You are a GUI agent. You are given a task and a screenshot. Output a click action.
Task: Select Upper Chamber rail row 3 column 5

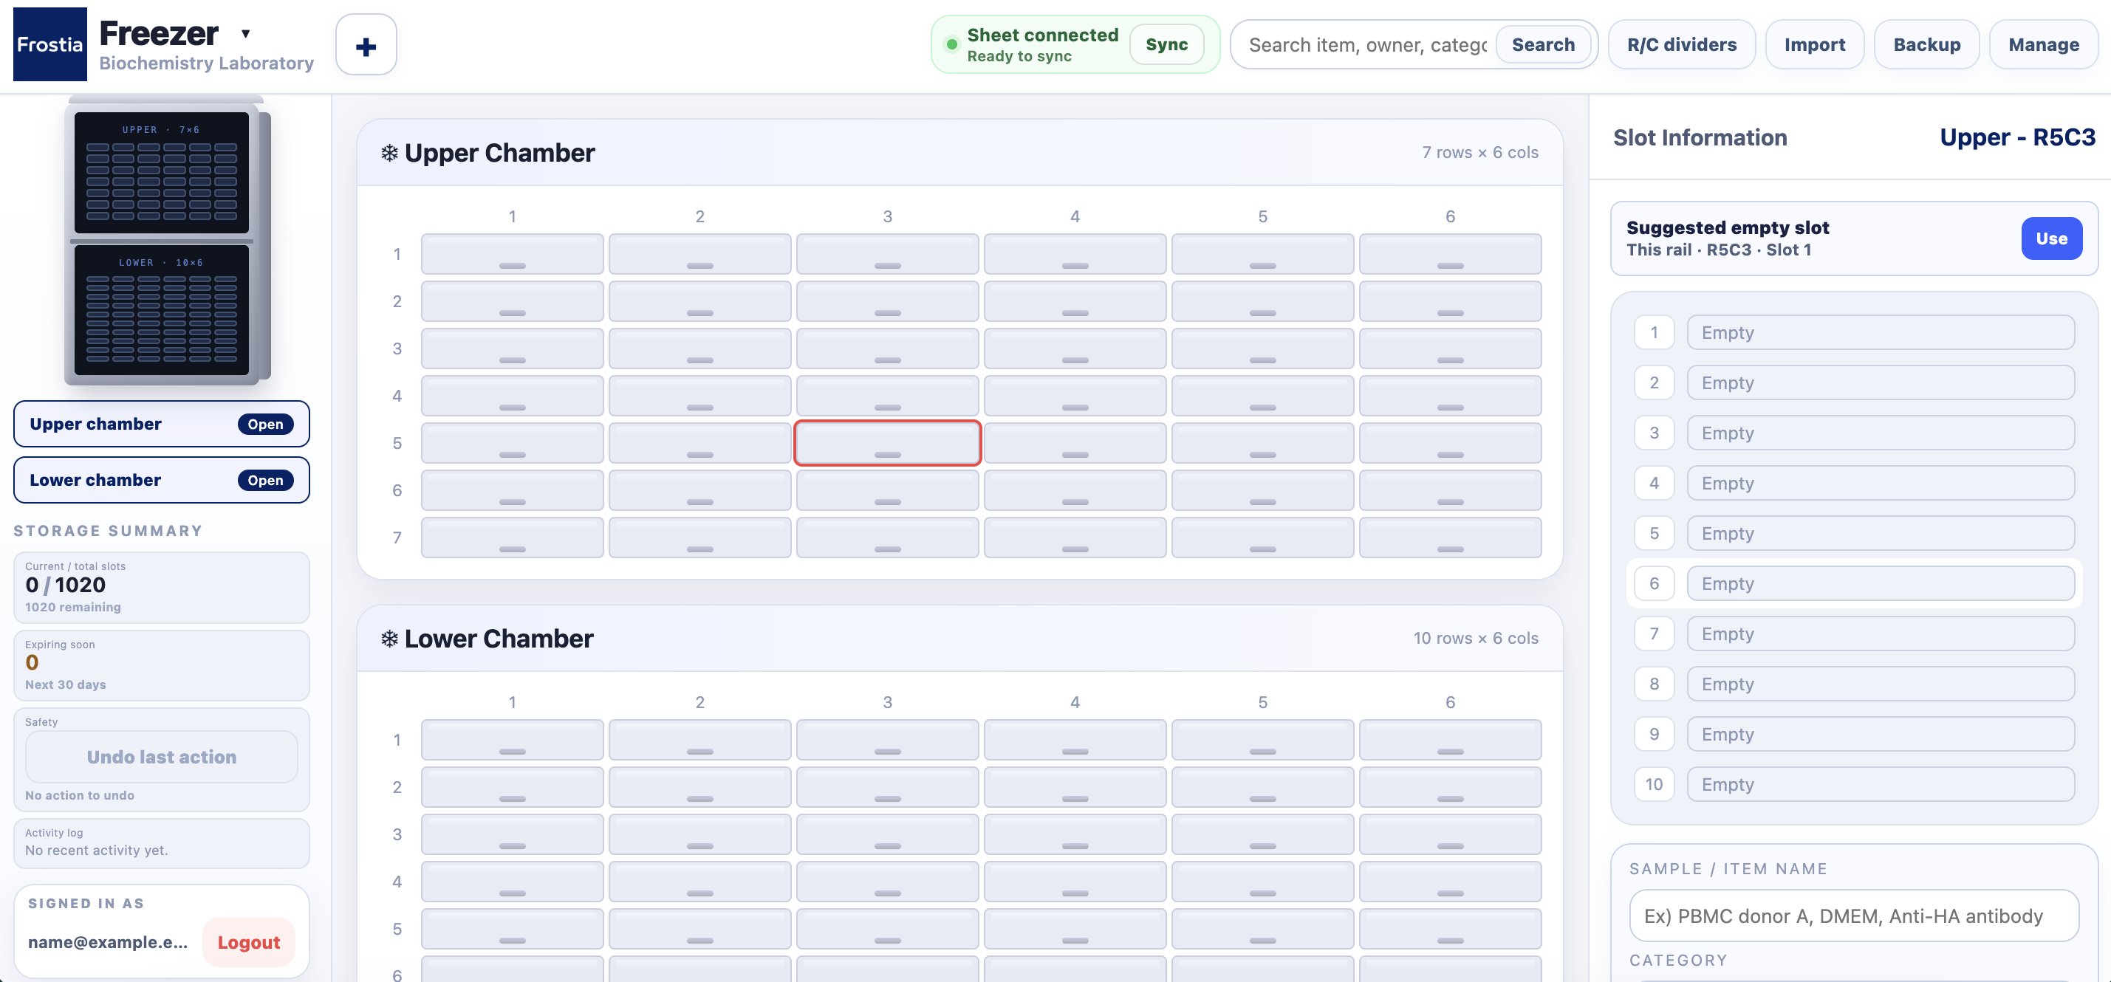pyautogui.click(x=1262, y=348)
